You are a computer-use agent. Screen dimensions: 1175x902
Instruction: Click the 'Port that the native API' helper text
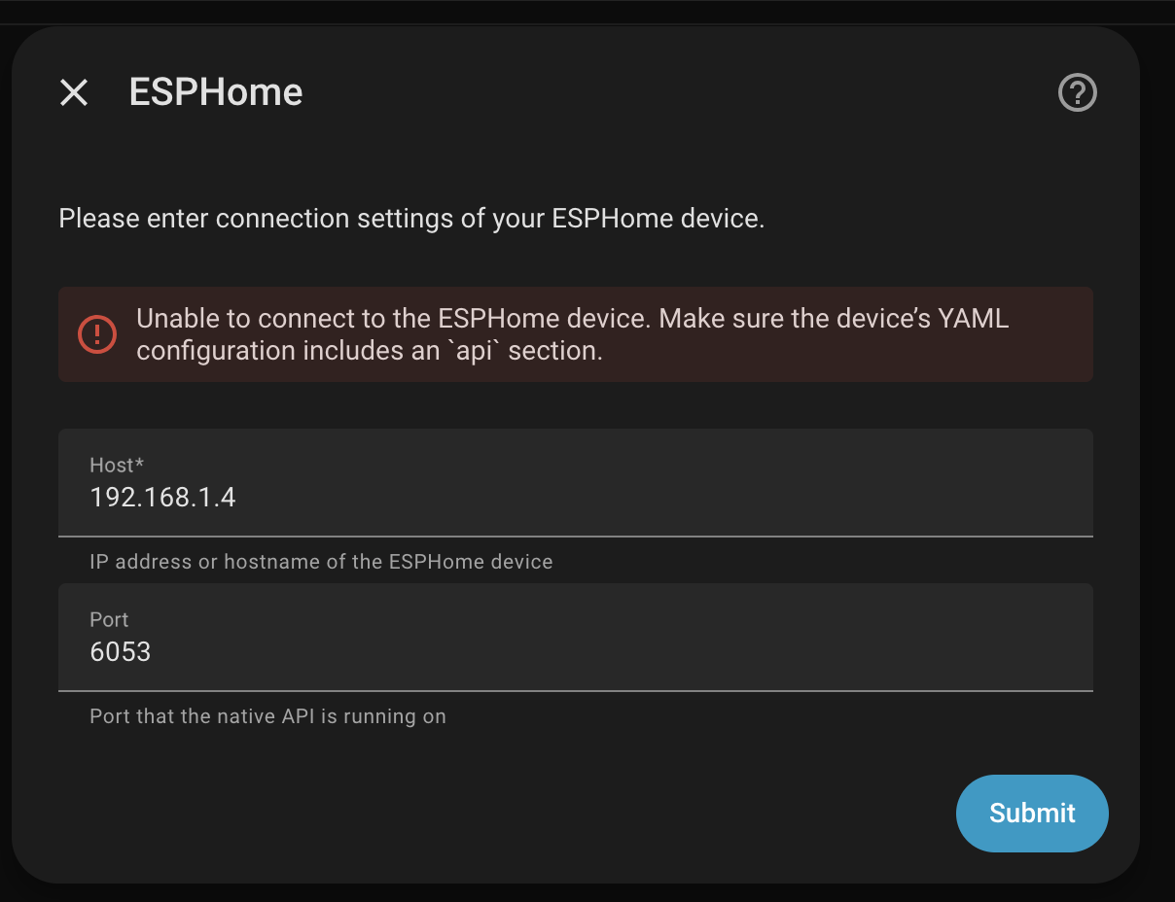coord(267,717)
